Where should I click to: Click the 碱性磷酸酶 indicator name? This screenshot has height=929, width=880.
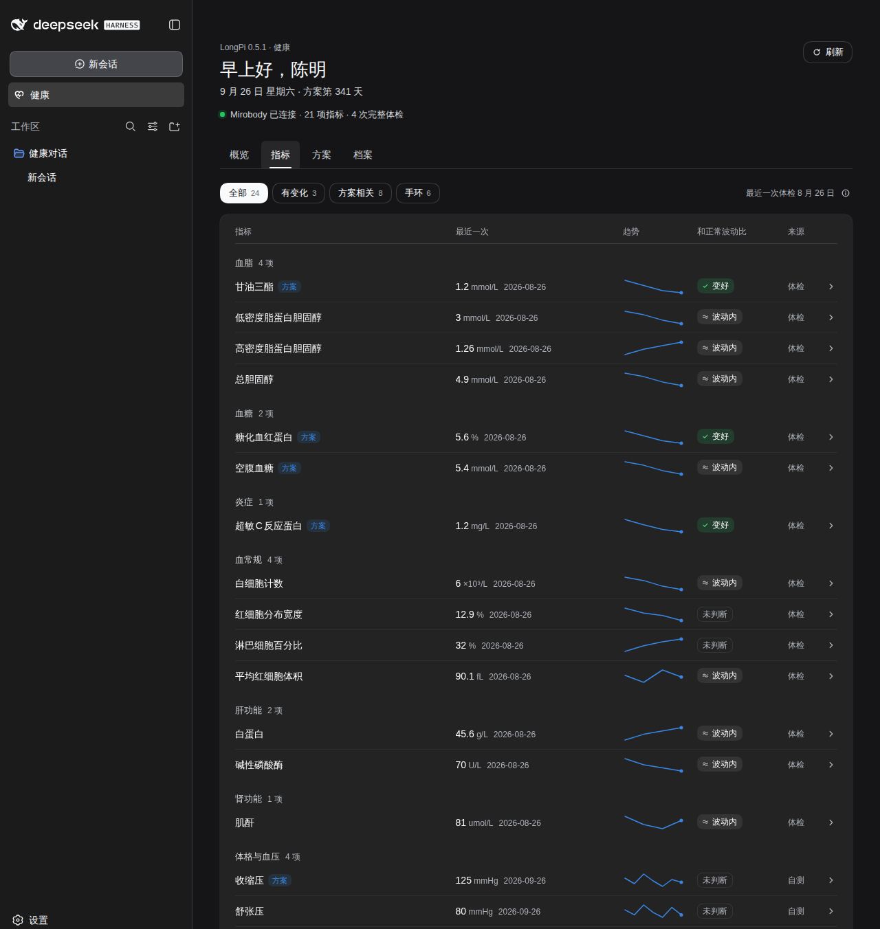(259, 765)
